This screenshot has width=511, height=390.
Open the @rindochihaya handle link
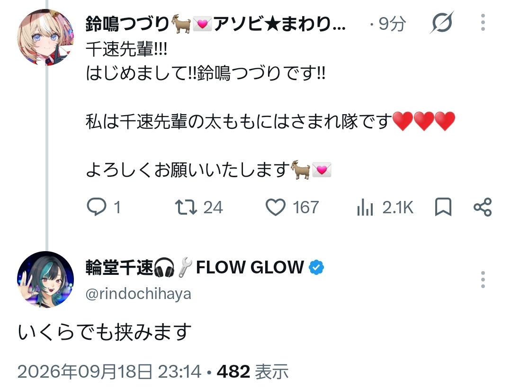(138, 294)
